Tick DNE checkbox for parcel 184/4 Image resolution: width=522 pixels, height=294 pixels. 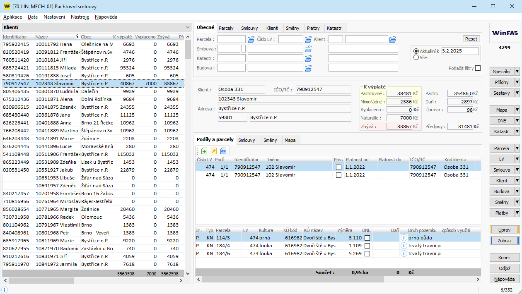coord(367,246)
